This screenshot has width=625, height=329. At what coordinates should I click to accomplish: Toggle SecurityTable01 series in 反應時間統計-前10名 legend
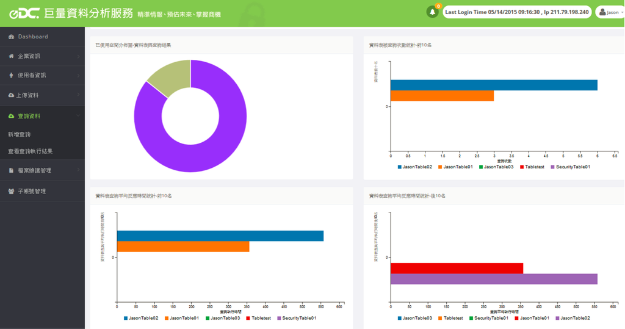296,318
